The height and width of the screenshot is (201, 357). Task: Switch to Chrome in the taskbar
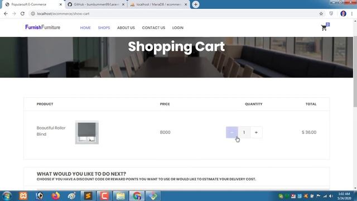point(137,196)
